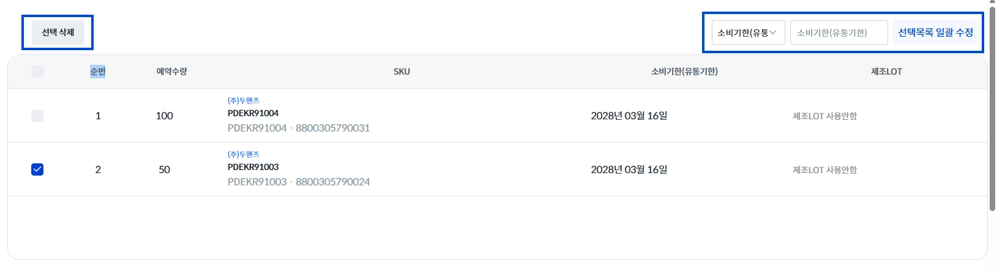Click the reserved quantity 50 cell

(164, 169)
